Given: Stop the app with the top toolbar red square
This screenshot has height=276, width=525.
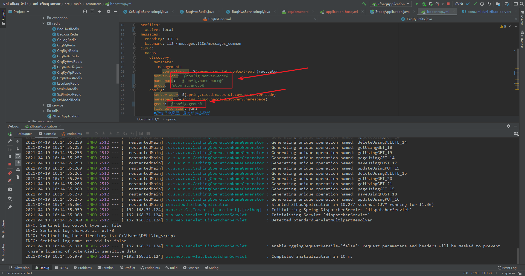Looking at the screenshot, I should click(448, 4).
